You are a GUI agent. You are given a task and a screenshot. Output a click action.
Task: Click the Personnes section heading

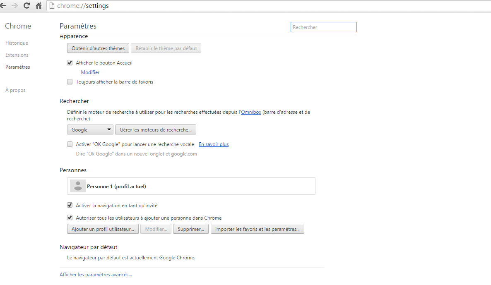(x=73, y=170)
